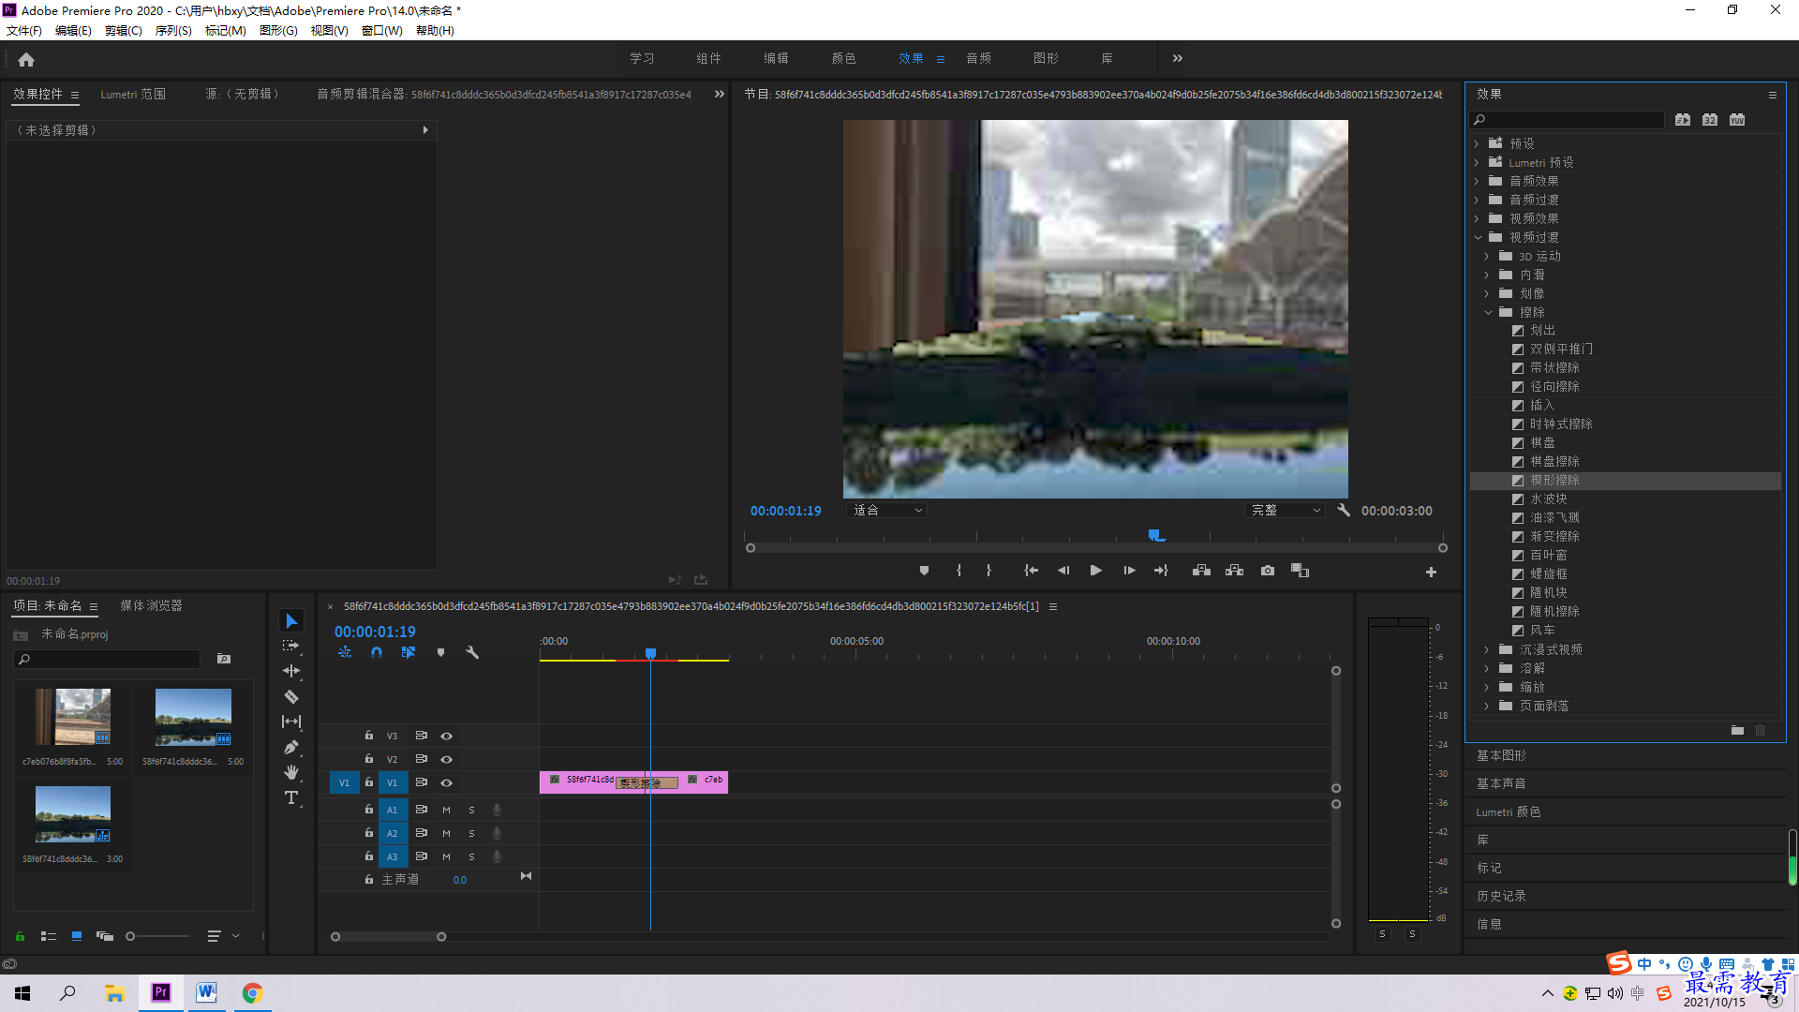The width and height of the screenshot is (1799, 1012).
Task: Open timeline display settings wrench
Action: click(x=472, y=652)
